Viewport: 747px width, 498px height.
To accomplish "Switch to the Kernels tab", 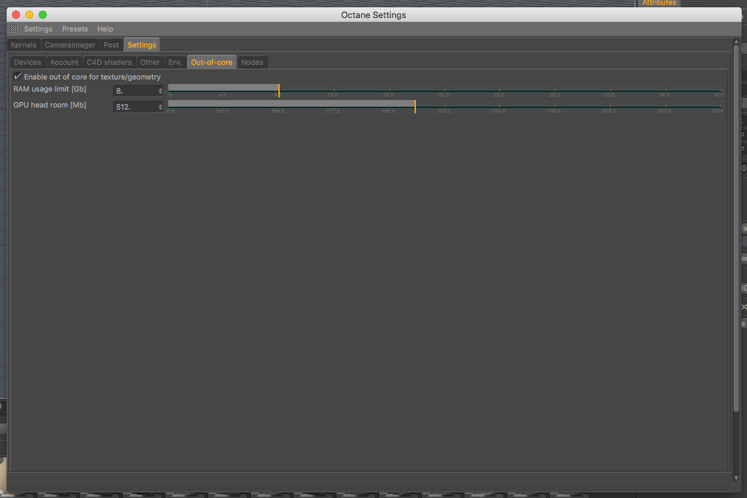I will [x=23, y=45].
